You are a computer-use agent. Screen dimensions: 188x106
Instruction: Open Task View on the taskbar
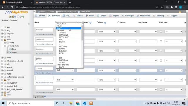[64, 103]
